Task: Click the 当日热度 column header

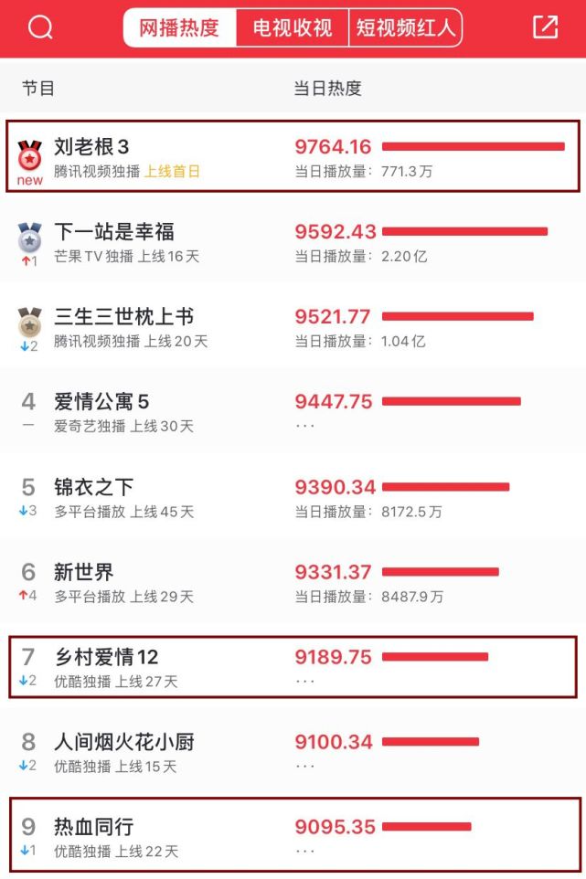Action: (326, 89)
